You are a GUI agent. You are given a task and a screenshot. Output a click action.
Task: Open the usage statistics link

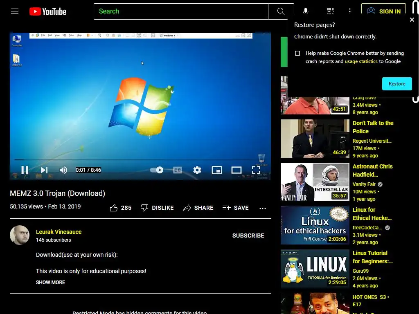point(361,61)
